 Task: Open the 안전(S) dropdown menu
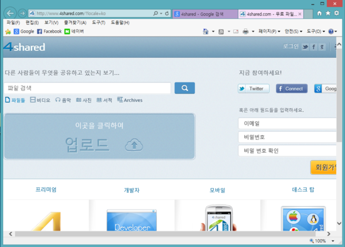point(294,31)
